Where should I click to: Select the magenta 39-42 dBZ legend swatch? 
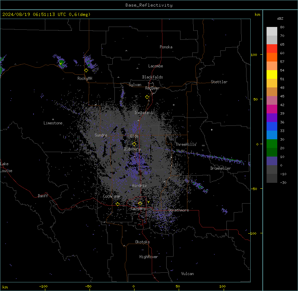point(272,109)
